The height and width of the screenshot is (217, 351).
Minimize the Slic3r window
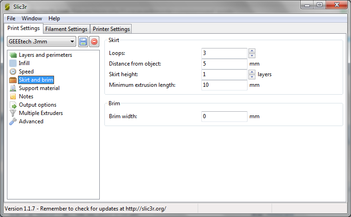[x=307, y=5]
